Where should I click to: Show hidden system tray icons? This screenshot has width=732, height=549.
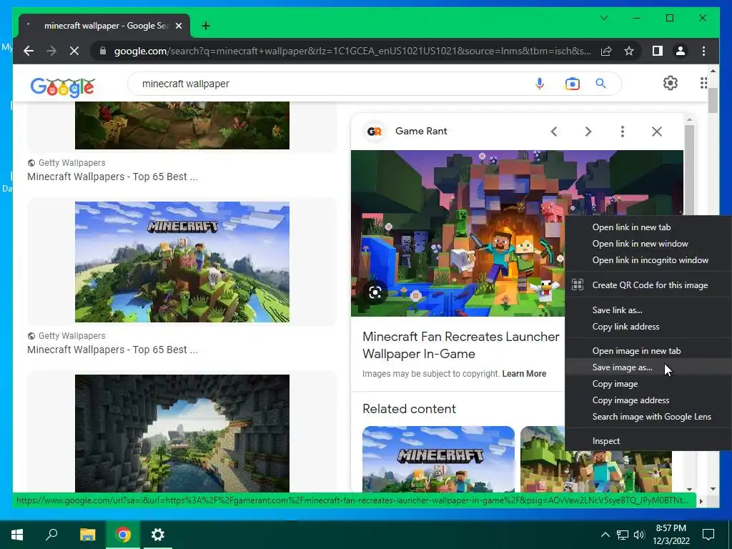pyautogui.click(x=605, y=535)
